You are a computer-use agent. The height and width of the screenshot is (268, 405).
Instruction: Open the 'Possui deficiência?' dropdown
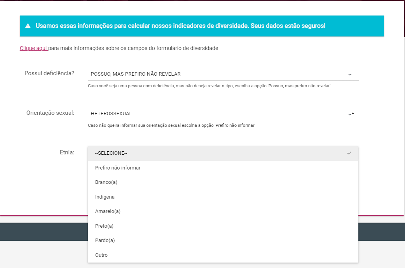(223, 74)
